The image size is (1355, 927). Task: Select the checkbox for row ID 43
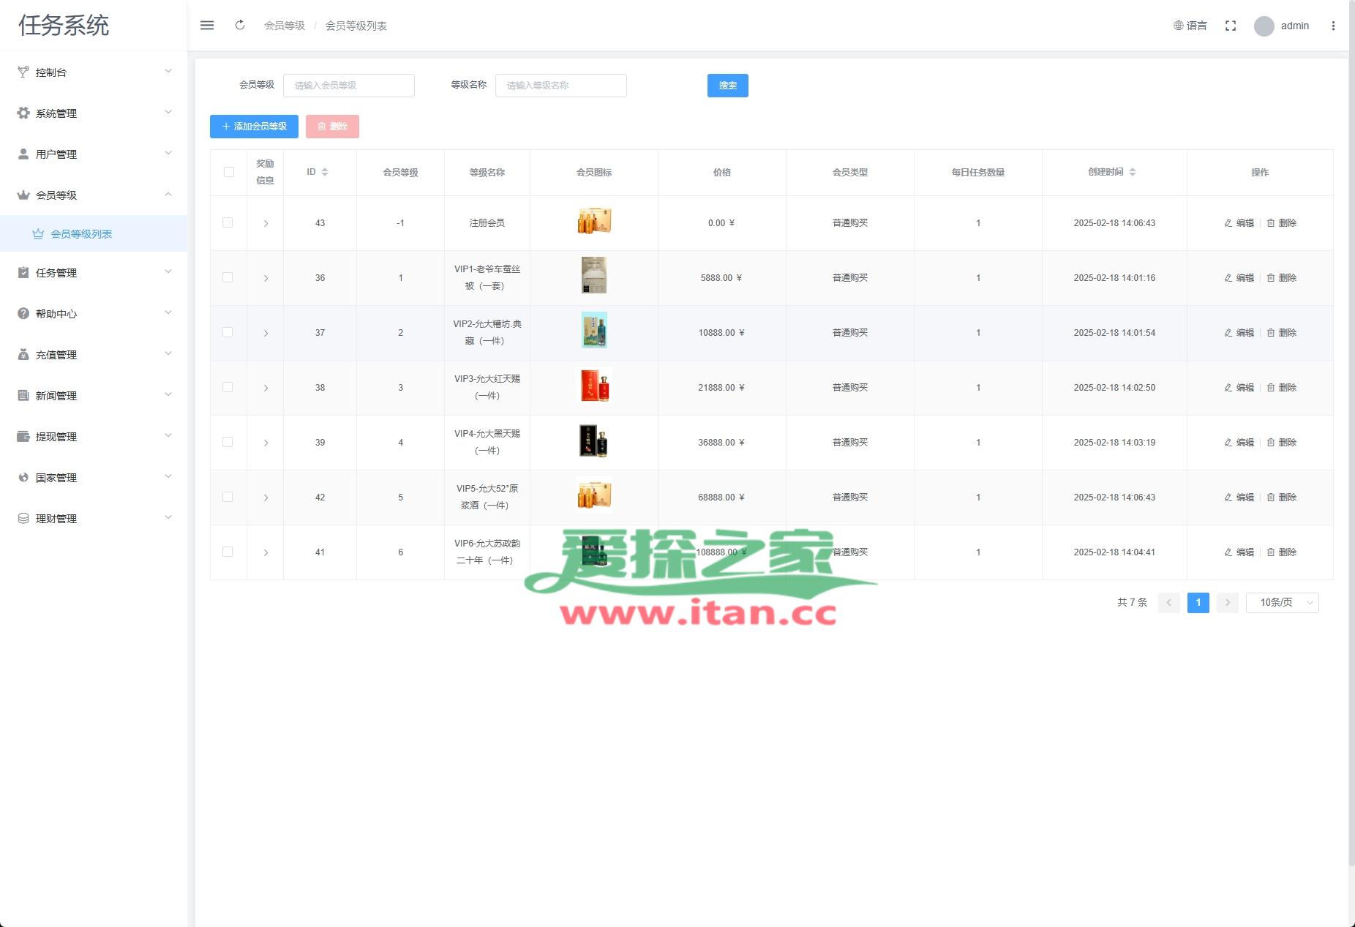[228, 223]
